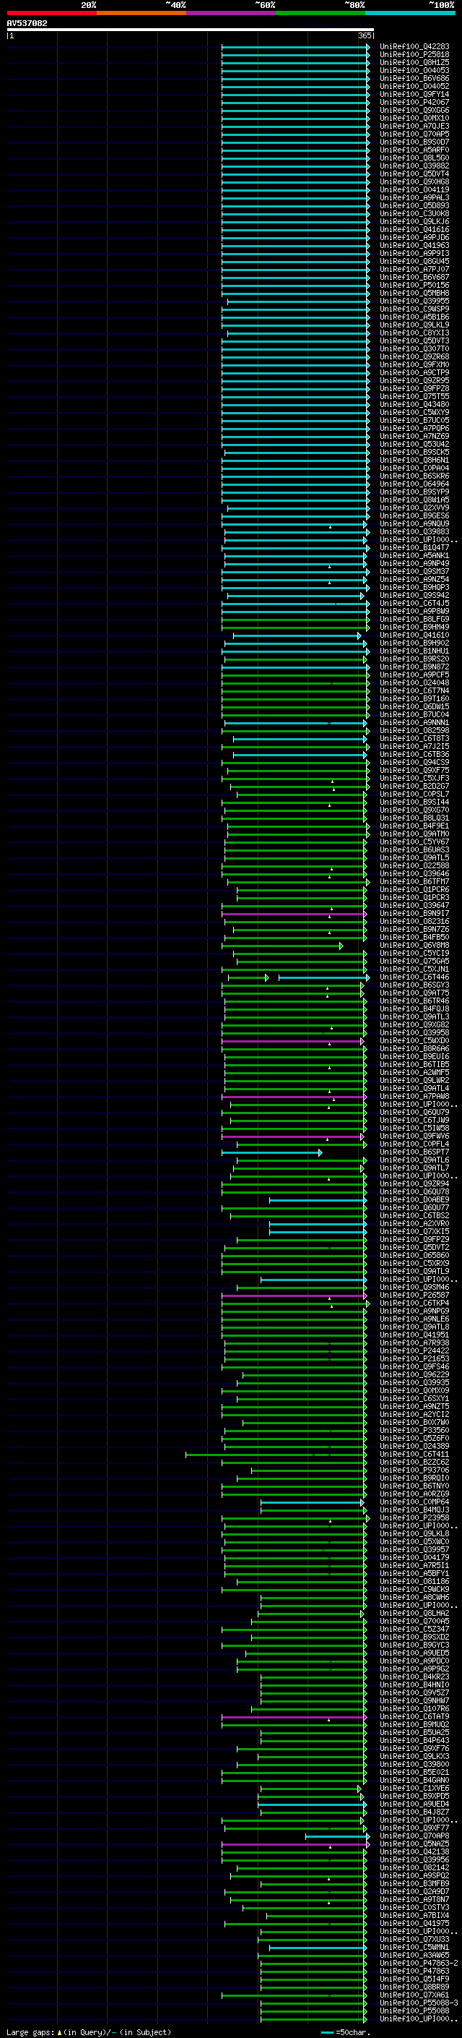Open hit UniRef100_C5WMN1
This screenshot has width=462, height=2038.
click(414, 1947)
